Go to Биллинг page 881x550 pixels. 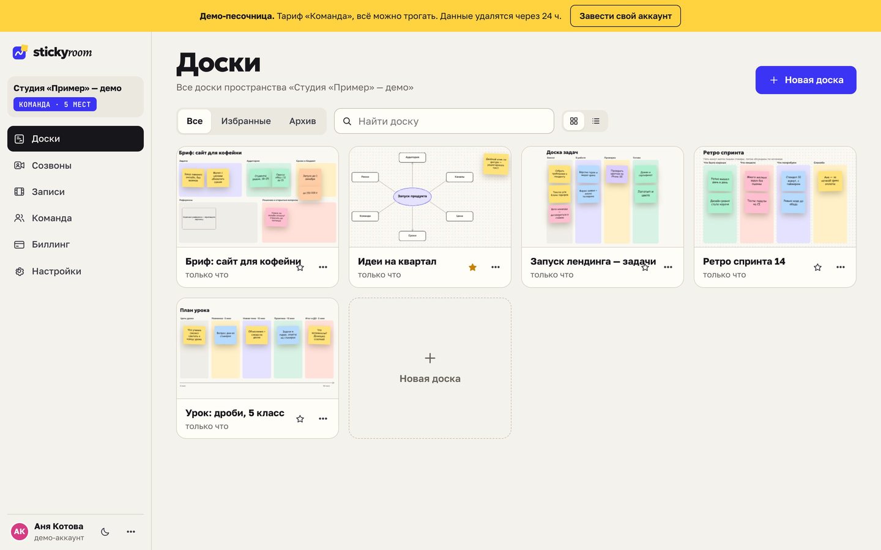point(75,244)
